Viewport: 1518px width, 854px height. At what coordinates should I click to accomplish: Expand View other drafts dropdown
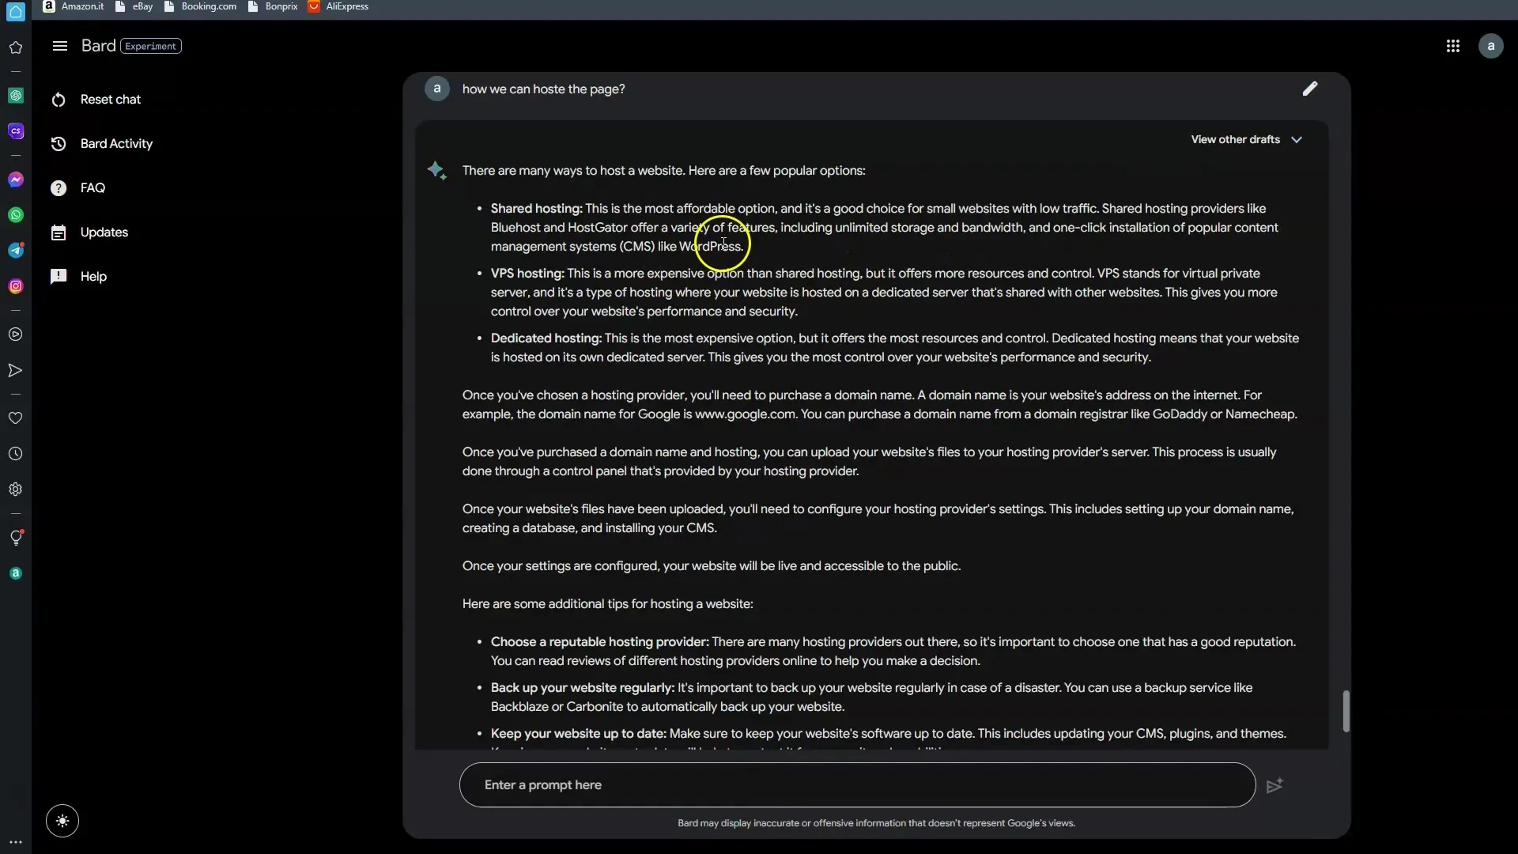(x=1248, y=138)
